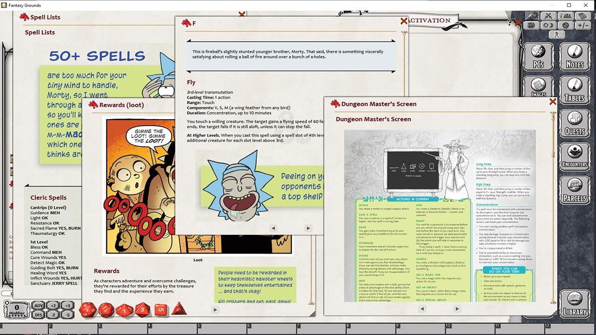The image size is (596, 335).
Task: Open the Parcels sidebar panel
Action: click(575, 191)
